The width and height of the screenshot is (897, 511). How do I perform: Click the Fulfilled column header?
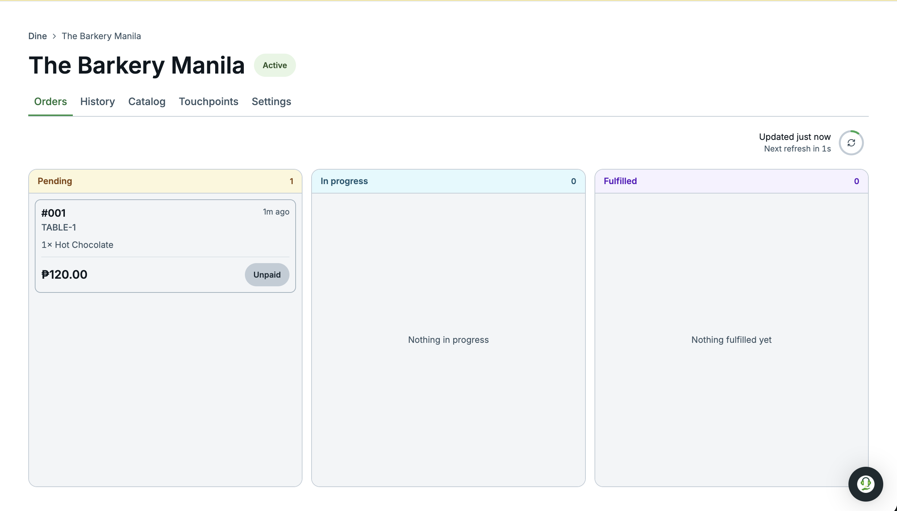coord(731,181)
